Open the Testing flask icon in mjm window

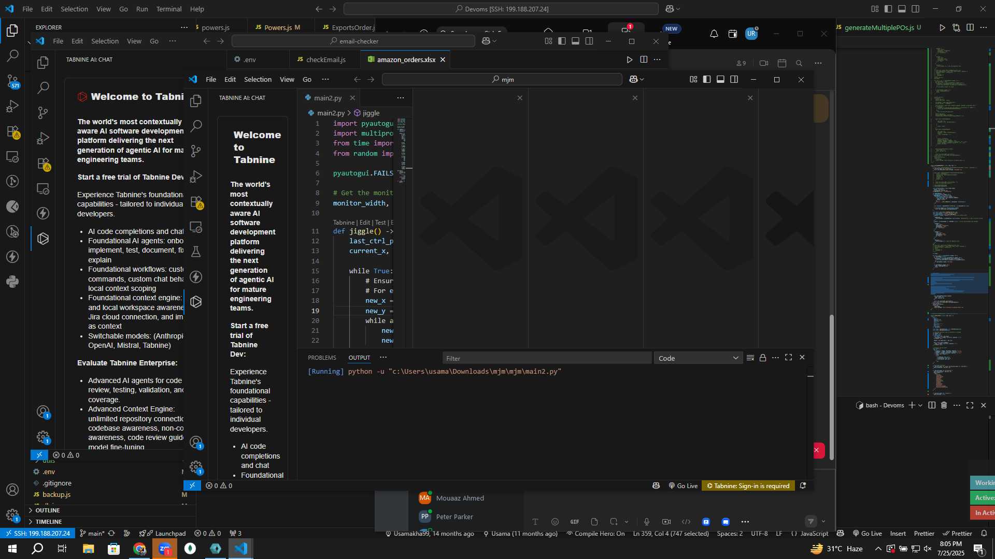click(x=196, y=252)
